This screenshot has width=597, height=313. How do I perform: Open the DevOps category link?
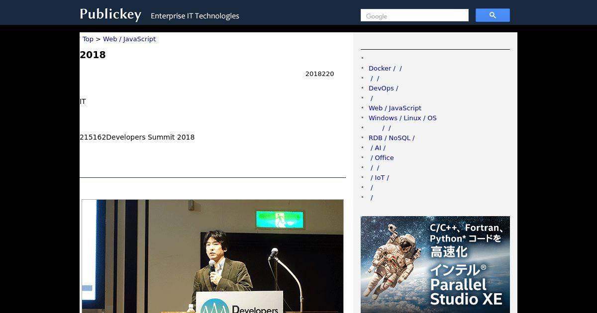[x=383, y=88]
